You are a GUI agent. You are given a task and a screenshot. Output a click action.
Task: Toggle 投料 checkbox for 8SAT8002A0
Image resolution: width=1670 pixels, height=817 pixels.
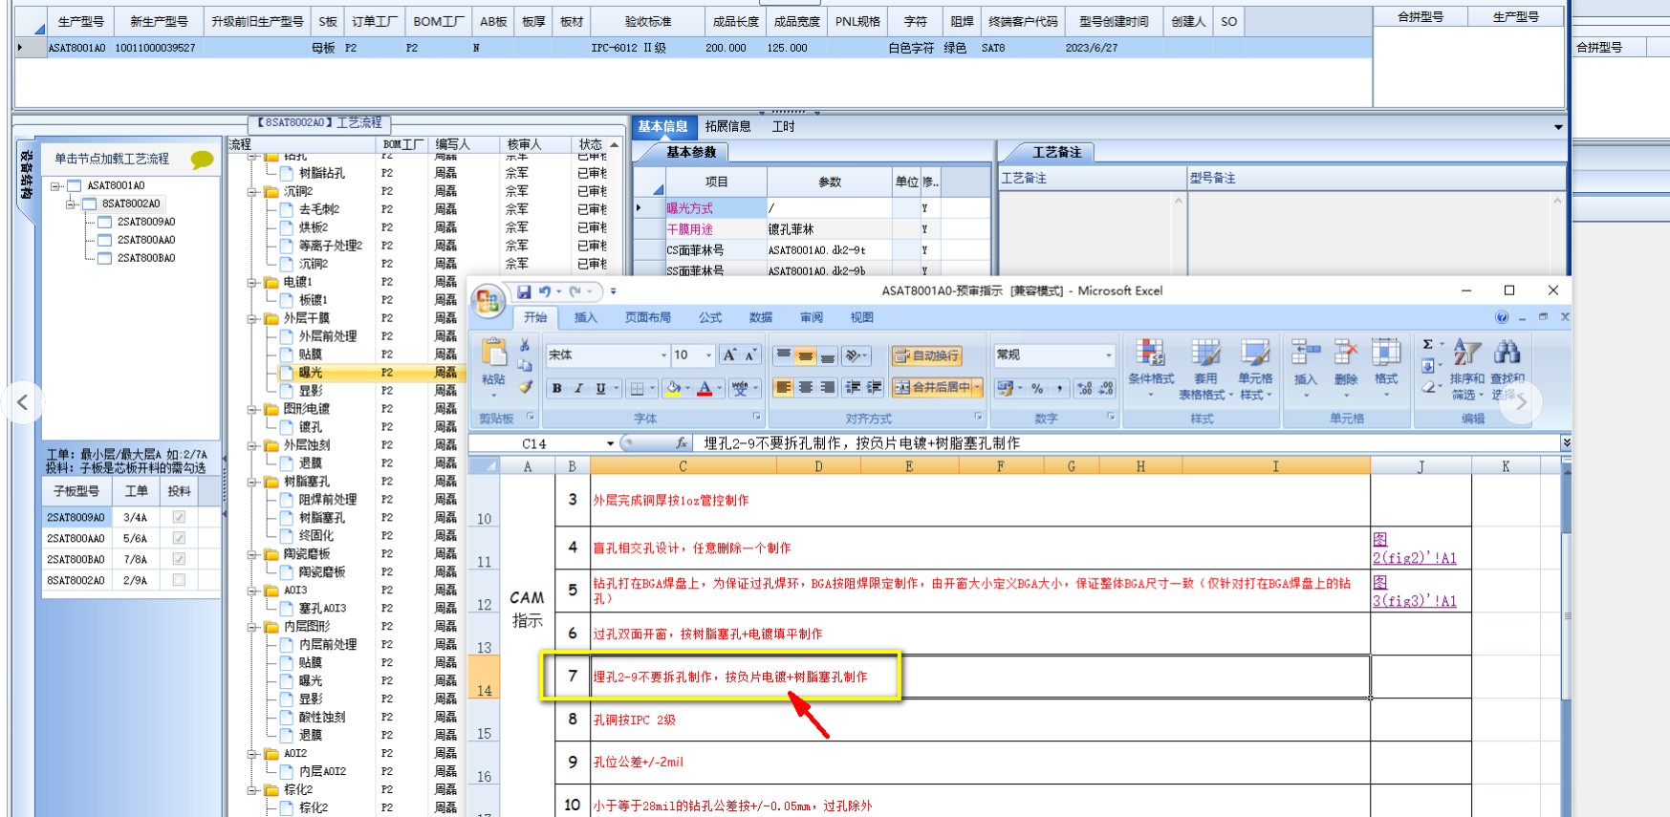(179, 580)
